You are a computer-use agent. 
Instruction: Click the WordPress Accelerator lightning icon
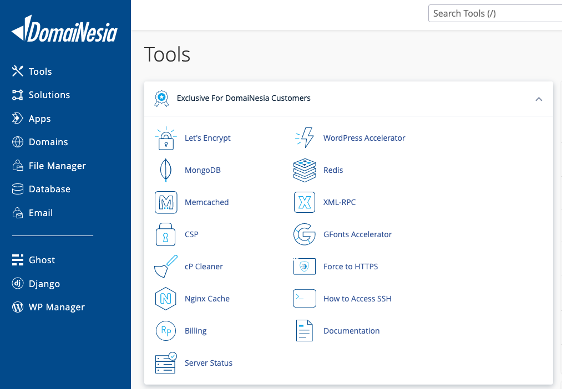[x=304, y=138]
